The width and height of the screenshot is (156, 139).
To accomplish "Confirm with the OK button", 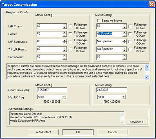I will (78, 132).
